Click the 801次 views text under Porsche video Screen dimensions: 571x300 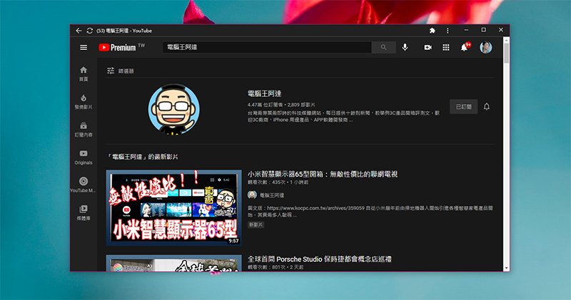point(266,267)
